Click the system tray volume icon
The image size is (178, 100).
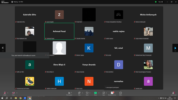[165, 98]
